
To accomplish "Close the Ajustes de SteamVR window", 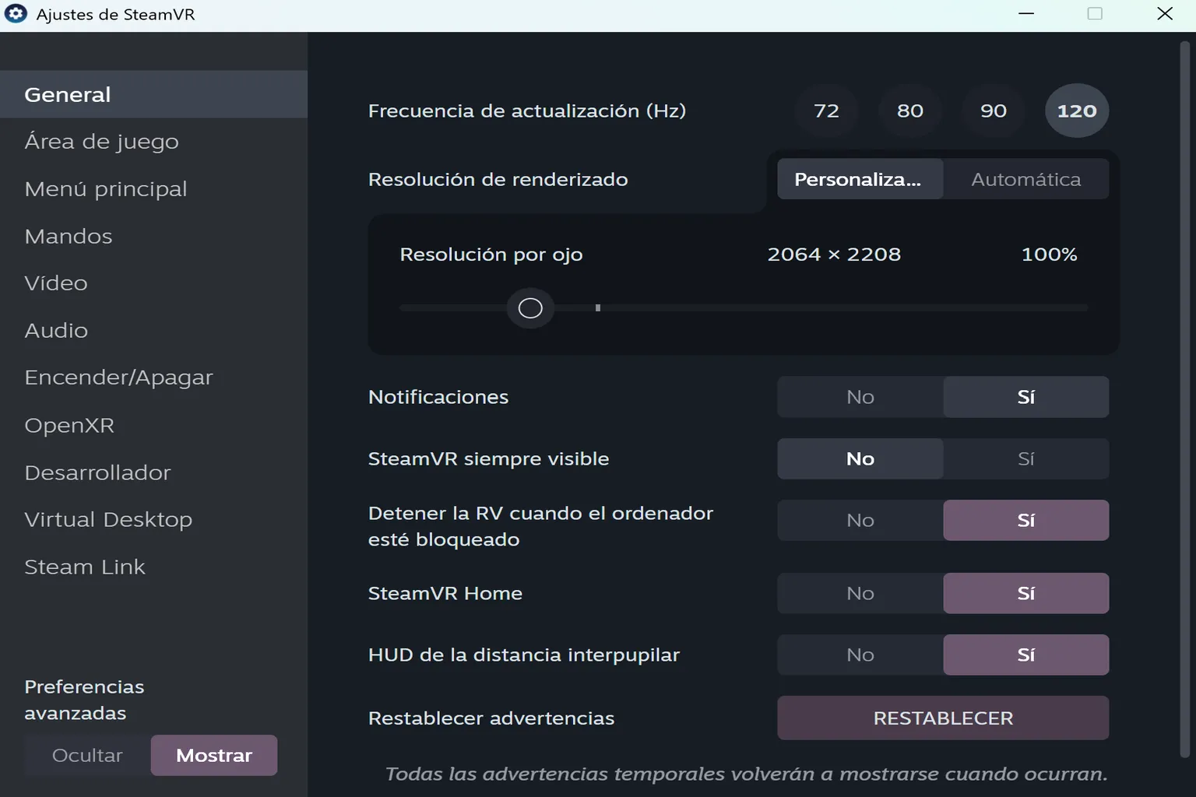I will coord(1165,14).
